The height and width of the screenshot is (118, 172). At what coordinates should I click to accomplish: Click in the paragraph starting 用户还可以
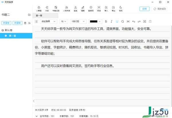coord(78,66)
